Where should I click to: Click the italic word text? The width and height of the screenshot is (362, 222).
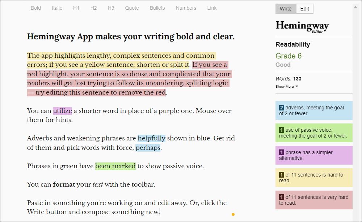coord(98,184)
